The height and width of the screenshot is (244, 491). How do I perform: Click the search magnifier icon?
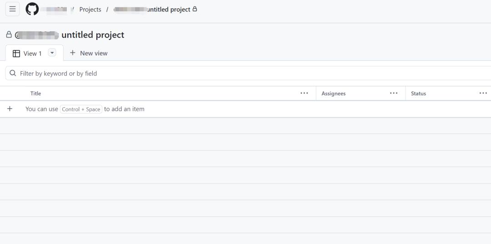point(13,73)
